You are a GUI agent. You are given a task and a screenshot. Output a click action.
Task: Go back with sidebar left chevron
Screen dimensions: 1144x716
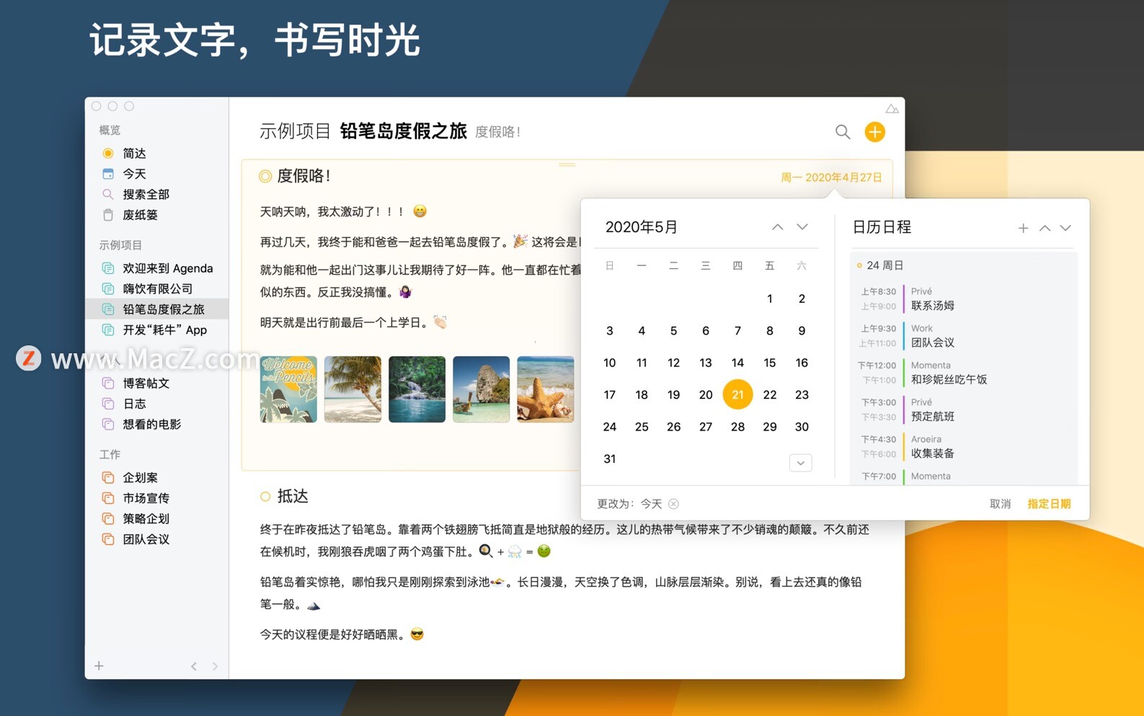tap(193, 666)
